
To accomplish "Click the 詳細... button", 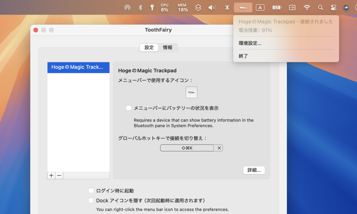I will [x=254, y=170].
